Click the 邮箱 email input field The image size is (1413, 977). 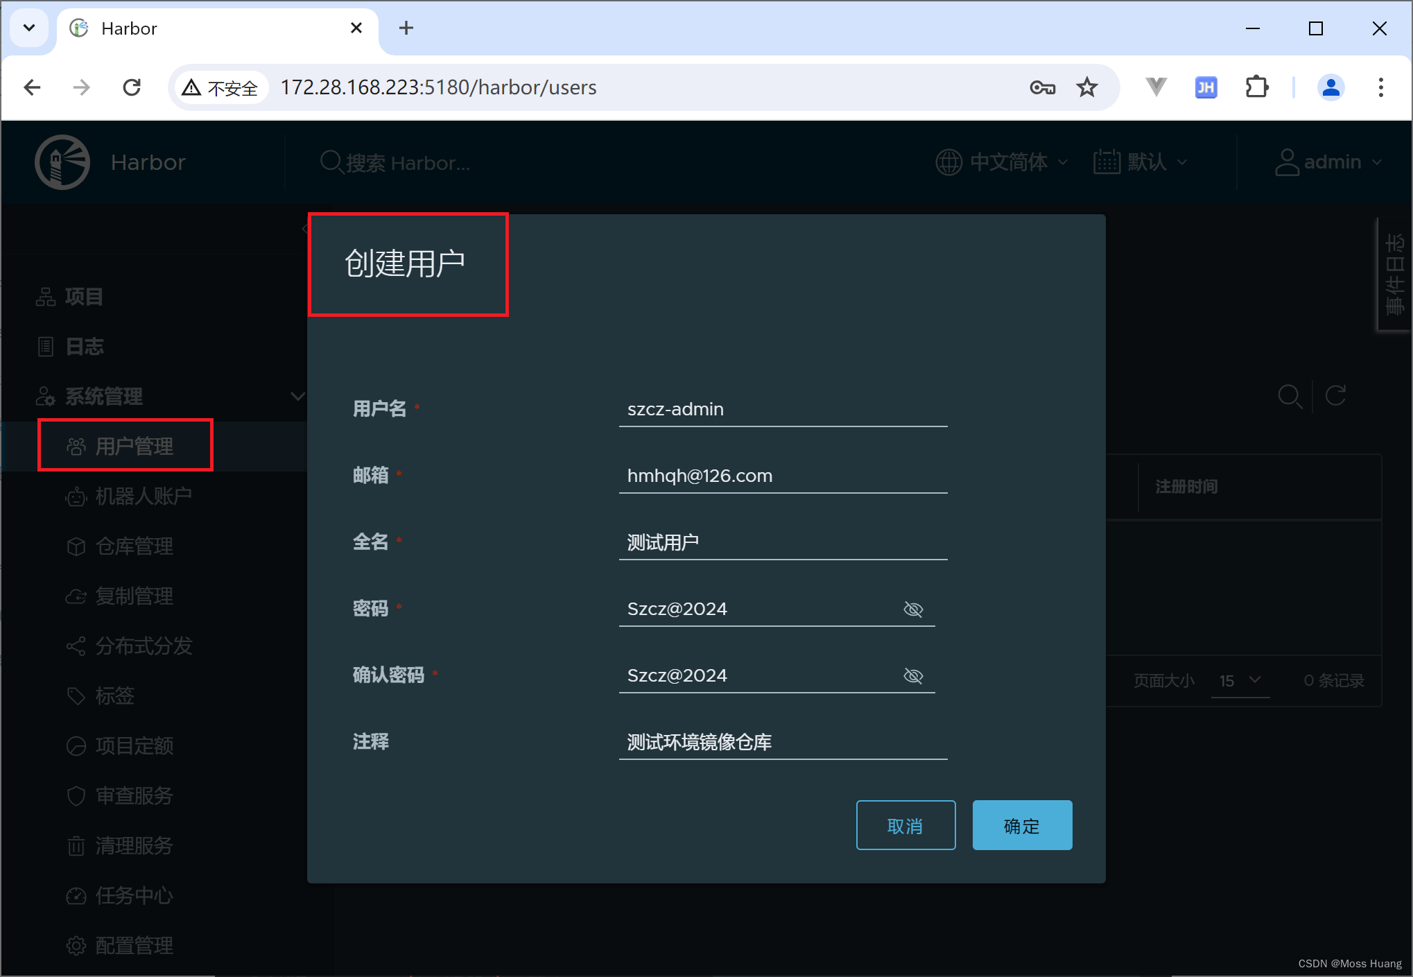pyautogui.click(x=783, y=476)
